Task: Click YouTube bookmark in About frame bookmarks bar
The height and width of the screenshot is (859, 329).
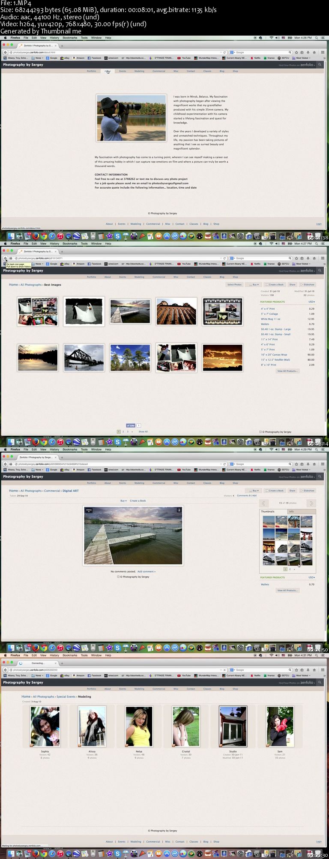Action: click(x=185, y=58)
